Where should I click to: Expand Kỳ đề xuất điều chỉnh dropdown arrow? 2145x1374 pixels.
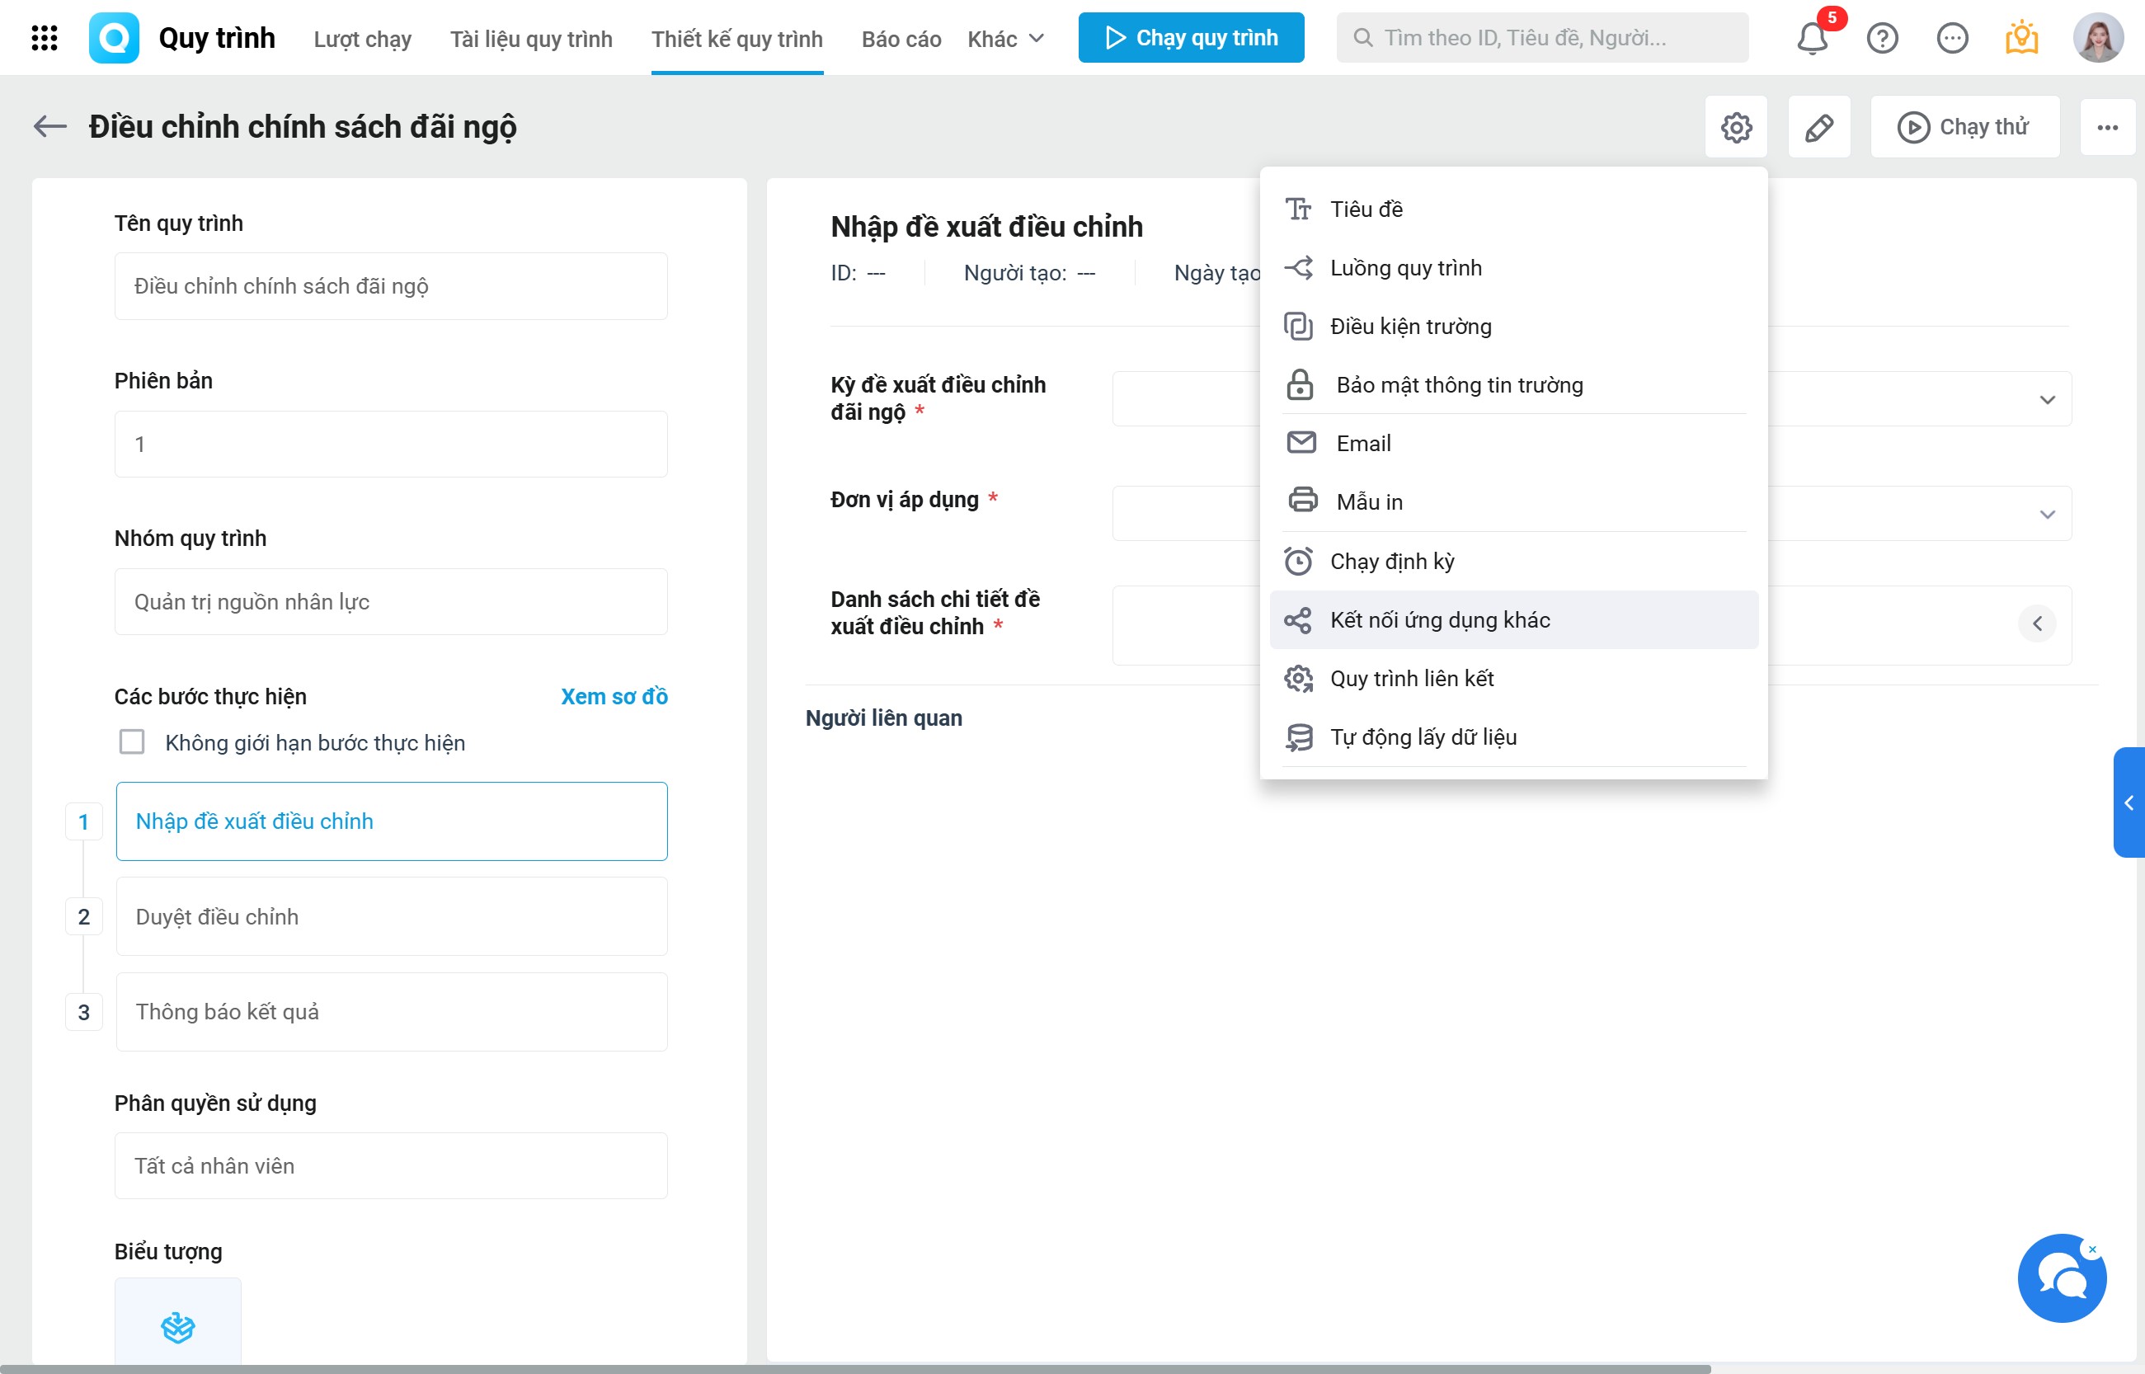[x=2047, y=400]
